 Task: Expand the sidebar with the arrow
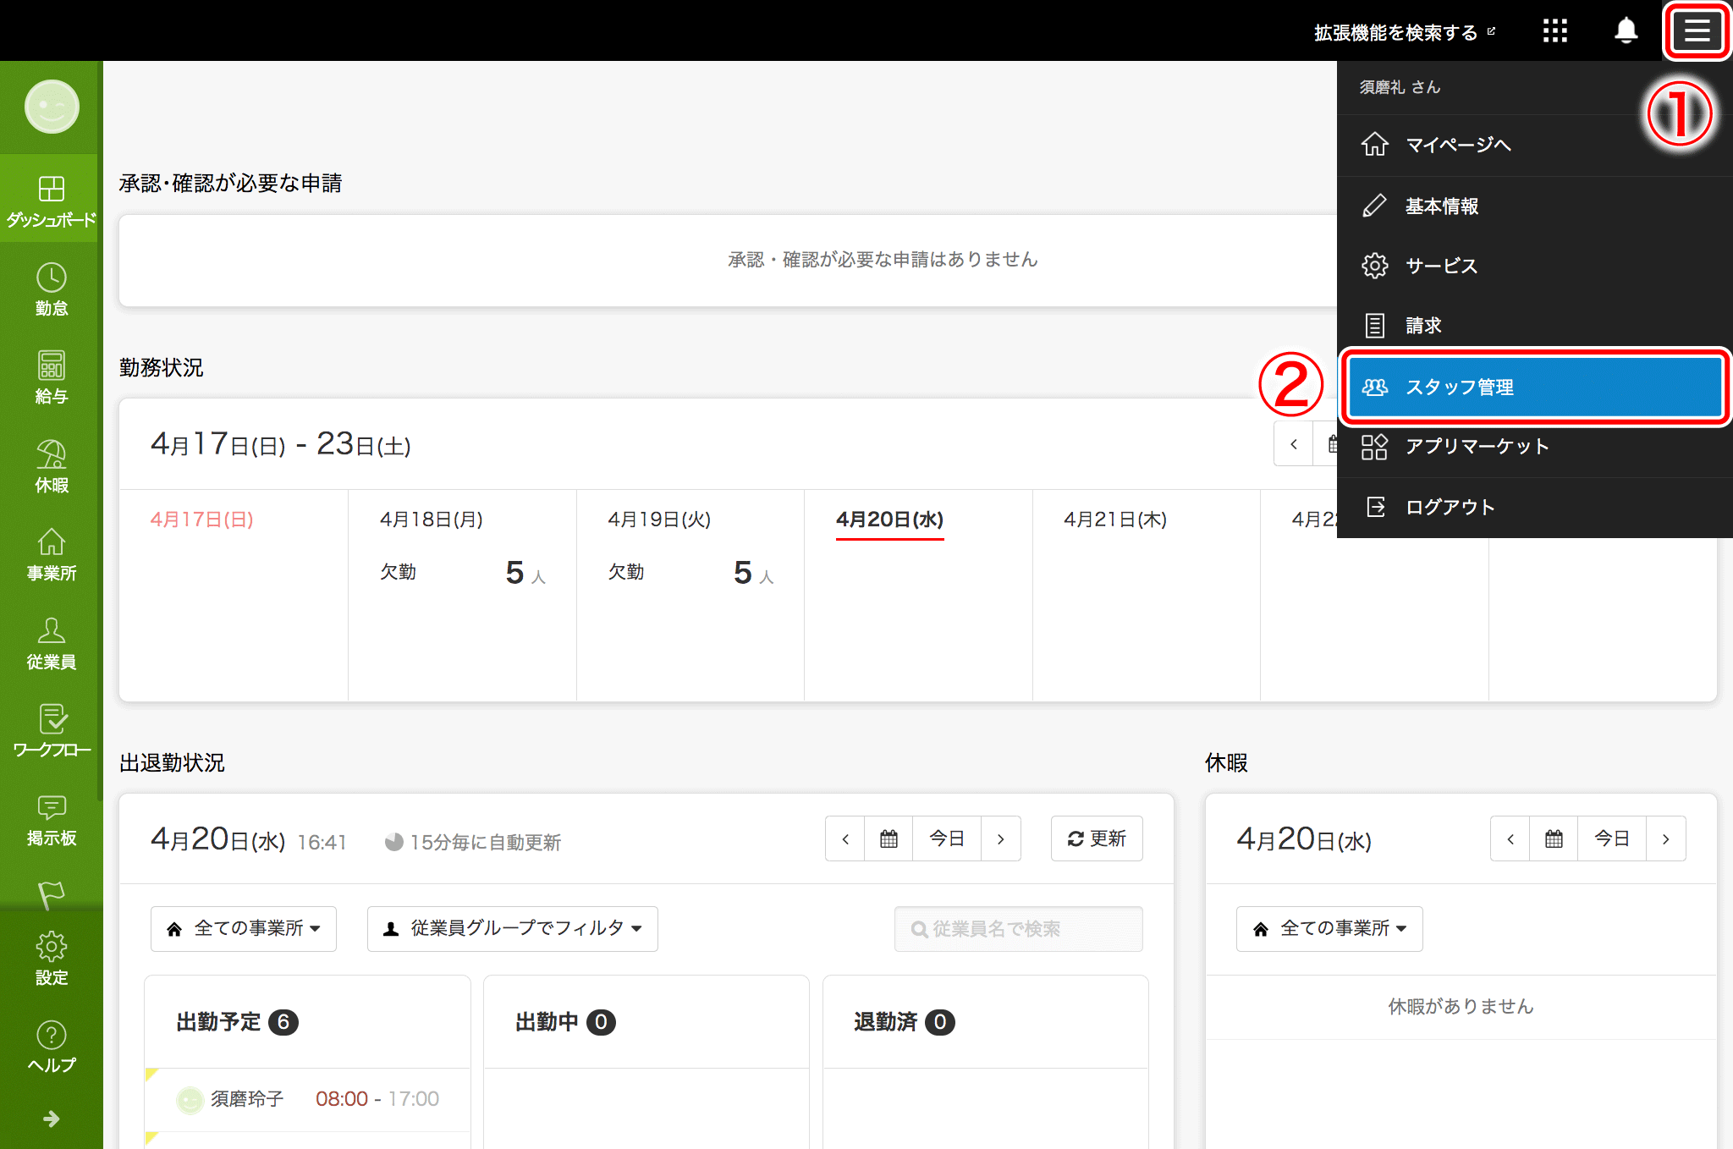pos(52,1119)
